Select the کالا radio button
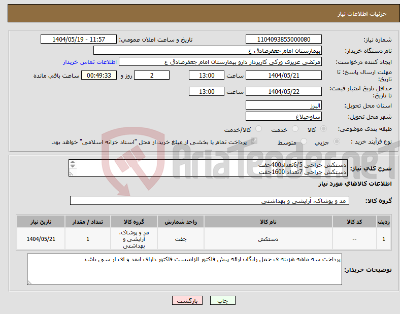 tap(323, 129)
